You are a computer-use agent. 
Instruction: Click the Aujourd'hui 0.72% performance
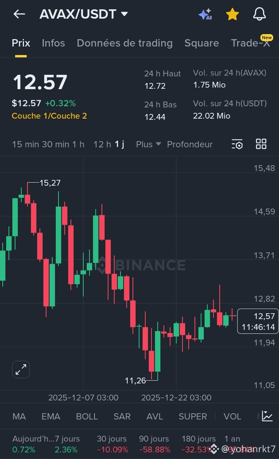tap(33, 444)
